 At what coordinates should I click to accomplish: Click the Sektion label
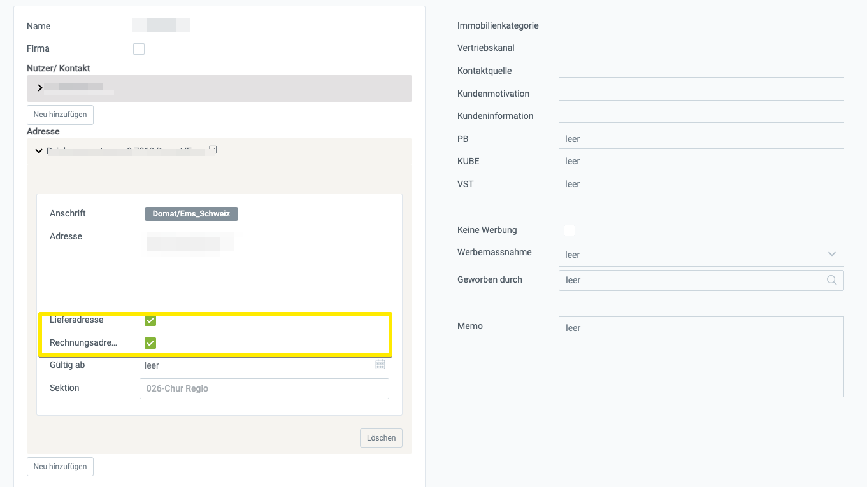click(64, 388)
